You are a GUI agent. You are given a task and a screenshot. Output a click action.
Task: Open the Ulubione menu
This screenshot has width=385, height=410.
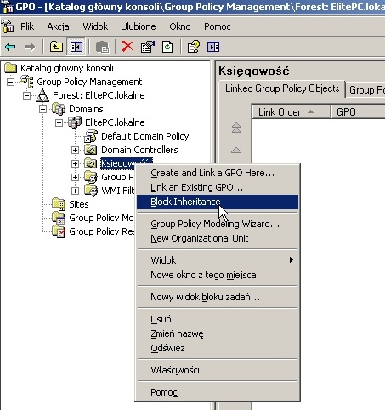[139, 26]
